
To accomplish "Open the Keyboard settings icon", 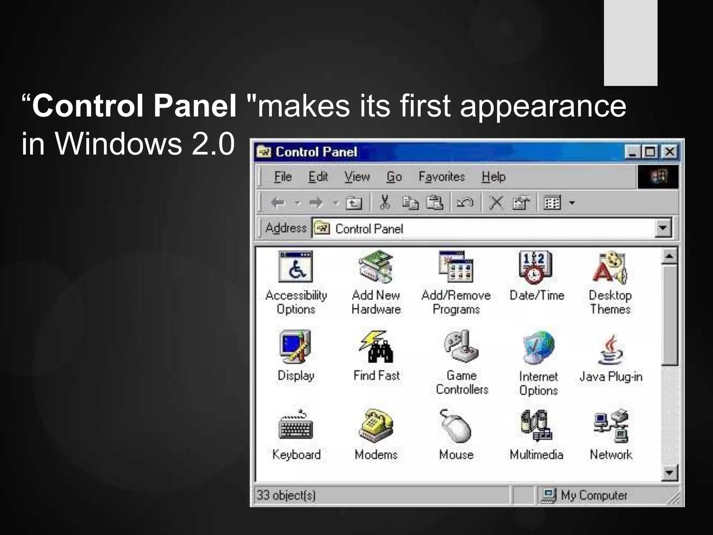I will coord(296,424).
